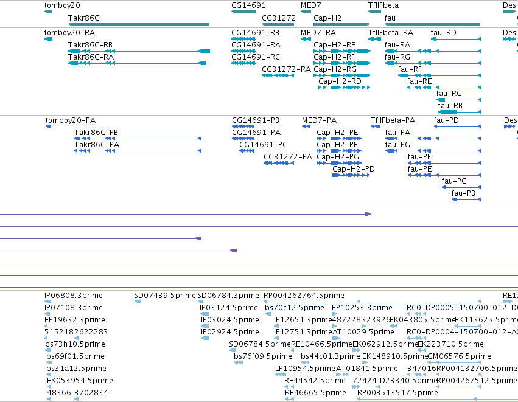Image resolution: width=518 pixels, height=402 pixels.
Task: Select transcript fau-RD
Action: 456,39
